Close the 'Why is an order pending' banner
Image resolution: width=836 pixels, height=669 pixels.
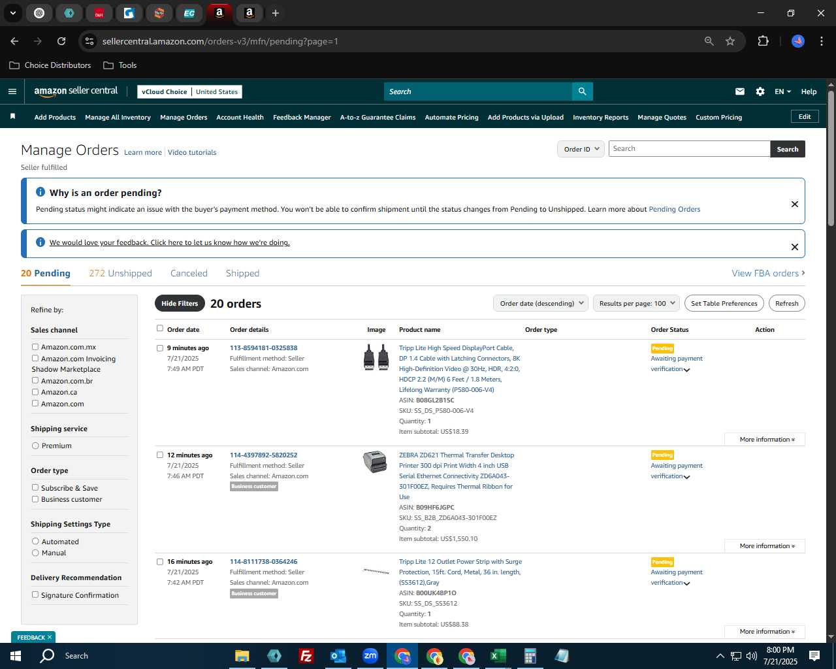pyautogui.click(x=795, y=204)
